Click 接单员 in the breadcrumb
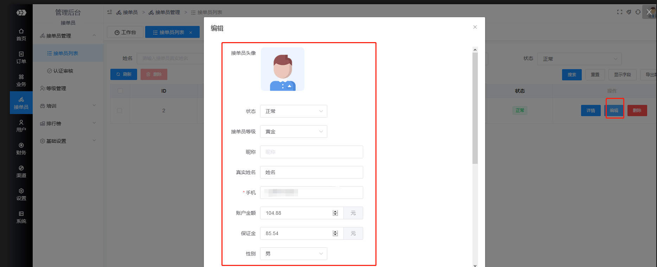657x267 pixels. (127, 12)
